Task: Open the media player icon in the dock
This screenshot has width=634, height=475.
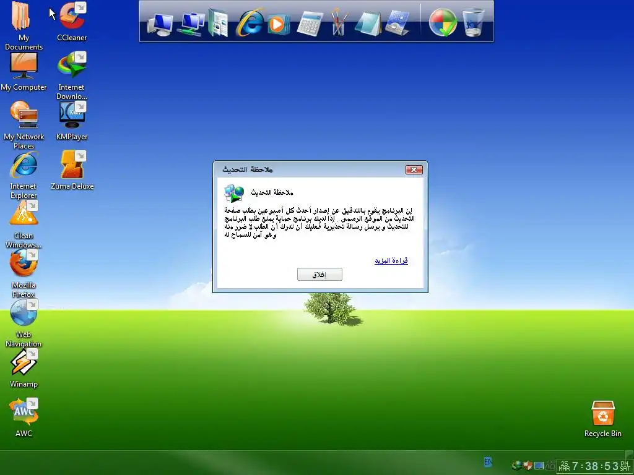Action: pyautogui.click(x=278, y=24)
